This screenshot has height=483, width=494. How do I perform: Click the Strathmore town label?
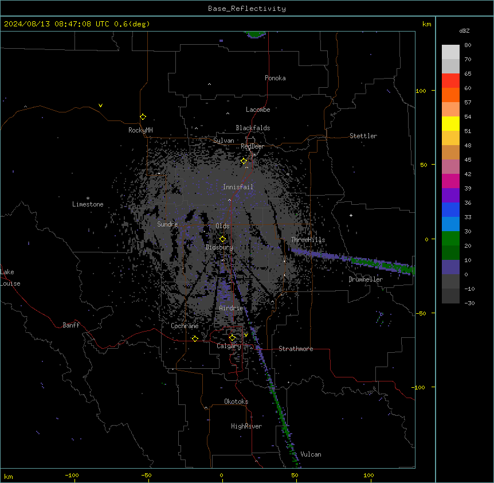point(296,349)
